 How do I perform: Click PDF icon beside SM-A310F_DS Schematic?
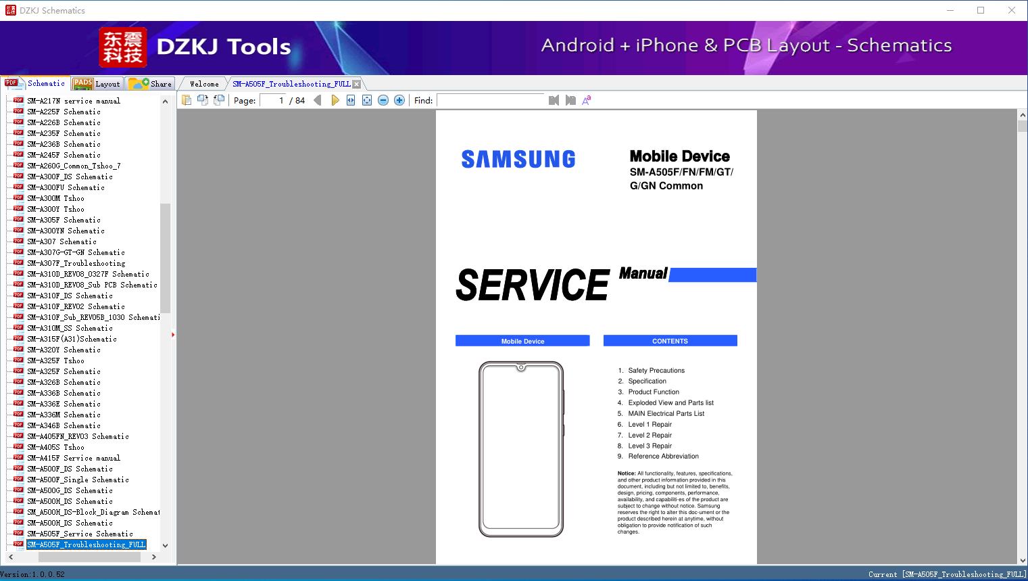(18, 295)
